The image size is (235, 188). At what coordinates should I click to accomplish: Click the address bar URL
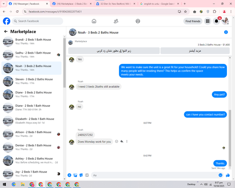coord(55,12)
